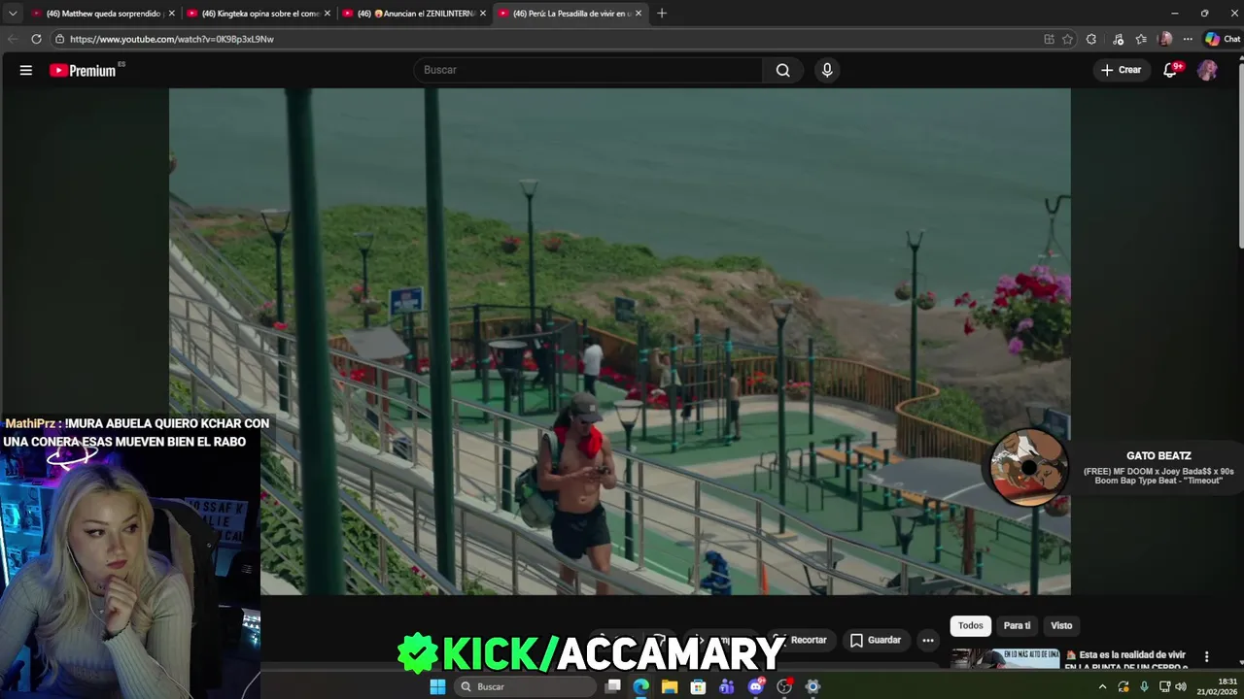Open volume control speaker tray icon
The image size is (1244, 699).
click(1181, 686)
